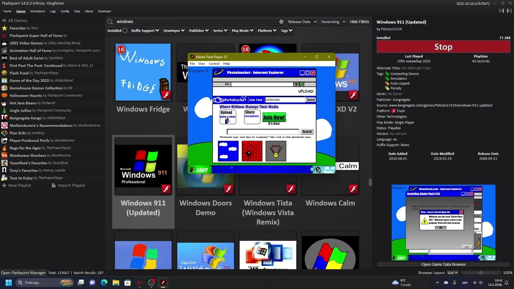
Task: Open Rage for the Ages flame icon
Action: pyautogui.click(x=4, y=148)
